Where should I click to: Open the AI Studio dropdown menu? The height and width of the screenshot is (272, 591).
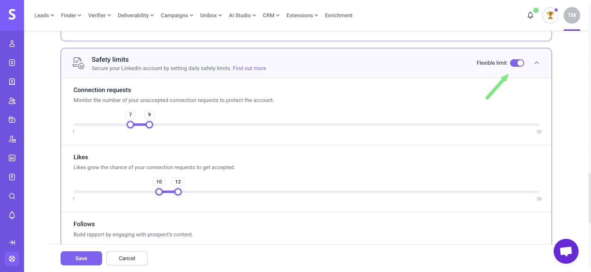[x=242, y=15]
